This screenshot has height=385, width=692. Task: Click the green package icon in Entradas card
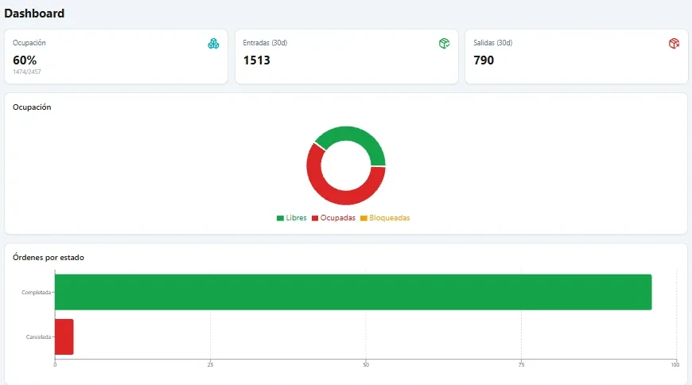(444, 43)
